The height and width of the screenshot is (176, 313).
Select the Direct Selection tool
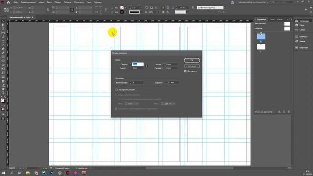point(3,25)
